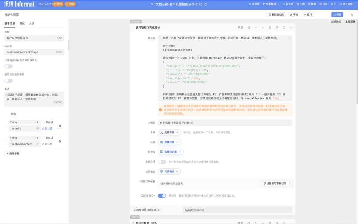Move 调用智能体完成分诊 step down with arrow
The height and width of the screenshot is (224, 358).
tap(263, 27)
